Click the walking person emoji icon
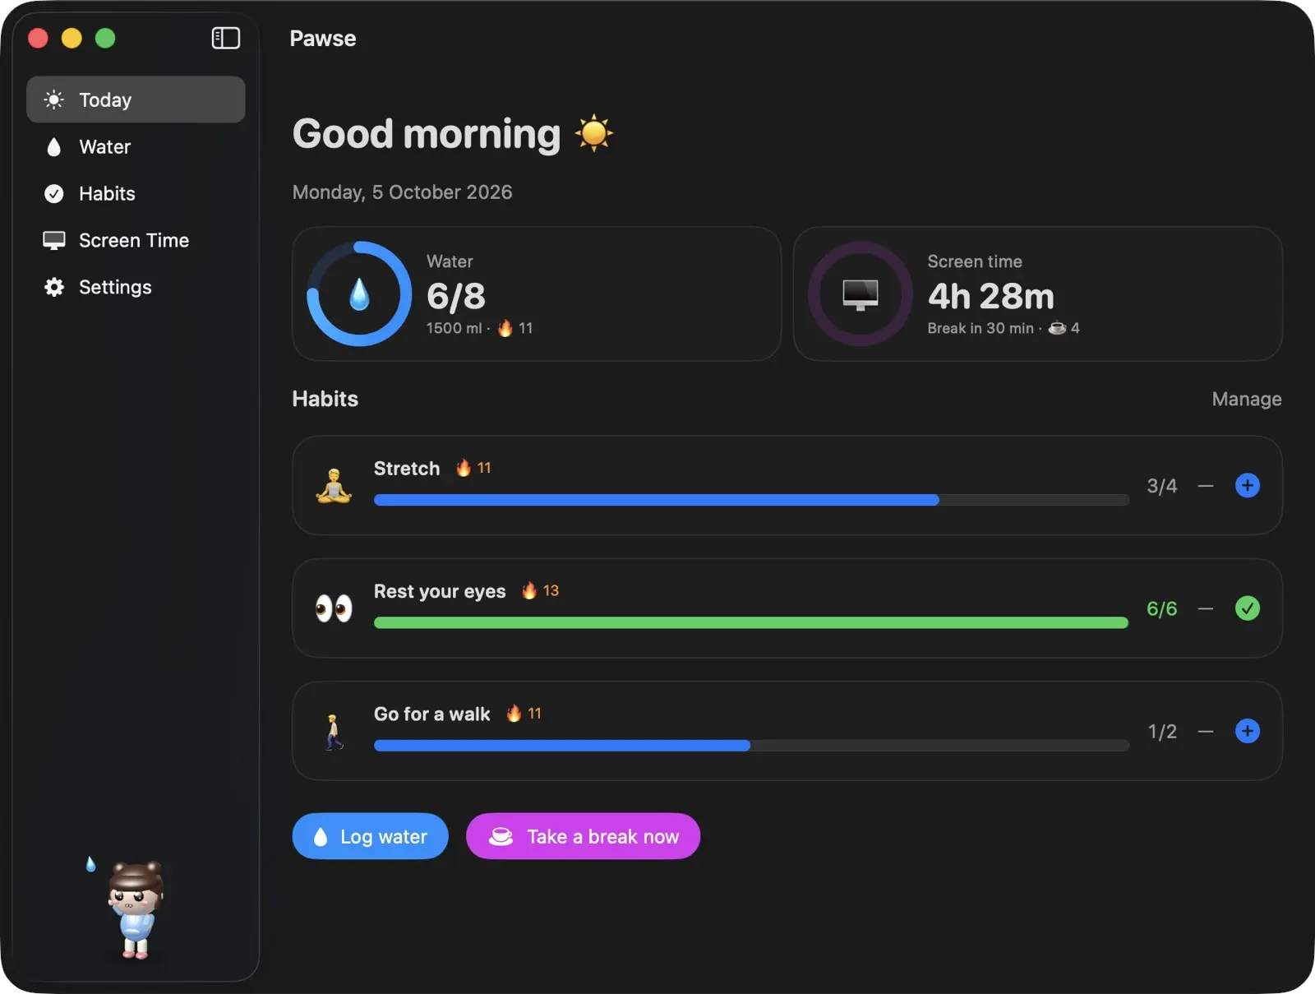Image resolution: width=1315 pixels, height=994 pixels. [x=333, y=731]
